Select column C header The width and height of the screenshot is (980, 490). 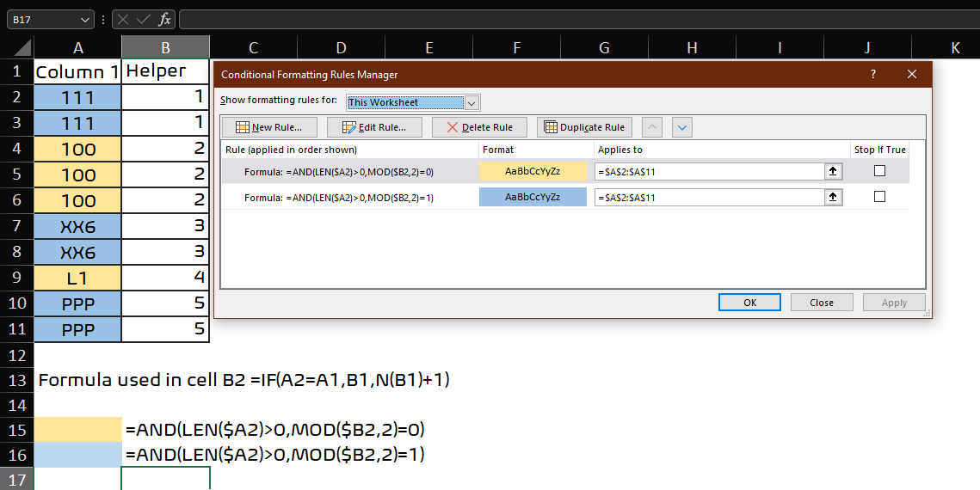coord(253,47)
